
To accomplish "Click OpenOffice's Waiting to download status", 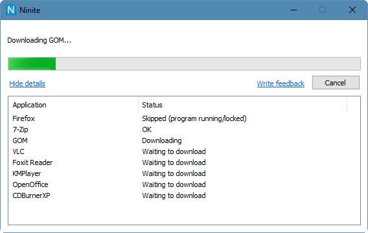I will [174, 184].
